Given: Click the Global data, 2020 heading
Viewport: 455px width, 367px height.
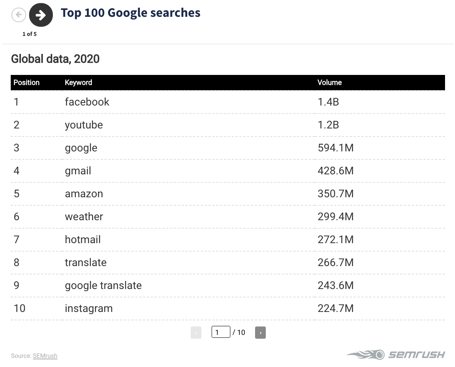Looking at the screenshot, I should [55, 59].
